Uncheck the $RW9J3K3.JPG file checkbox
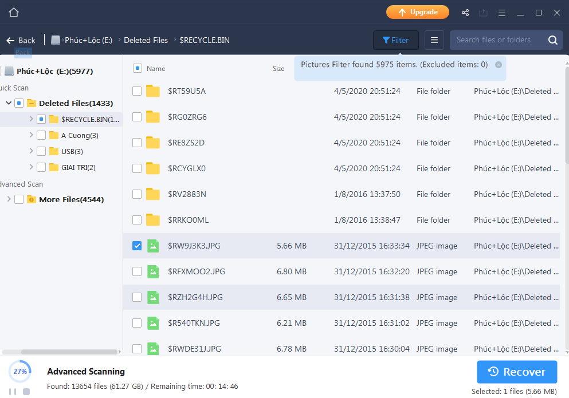Viewport: 569px width, 398px height. [137, 246]
